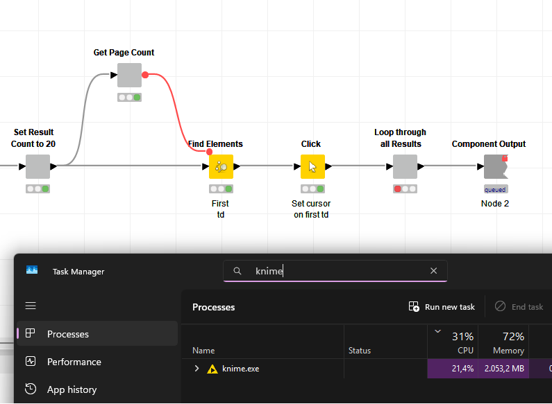Screen dimensions: 552x404
Task: Click the Run new task icon
Action: (414, 306)
